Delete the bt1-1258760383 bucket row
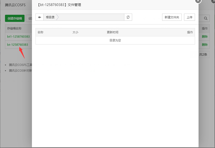This screenshot has width=215, height=148. point(205,37)
